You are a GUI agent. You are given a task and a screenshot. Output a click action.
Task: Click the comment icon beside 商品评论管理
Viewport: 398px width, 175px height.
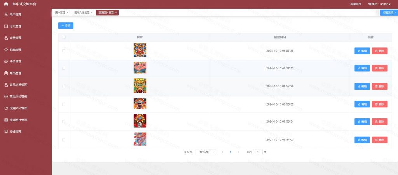point(6,97)
